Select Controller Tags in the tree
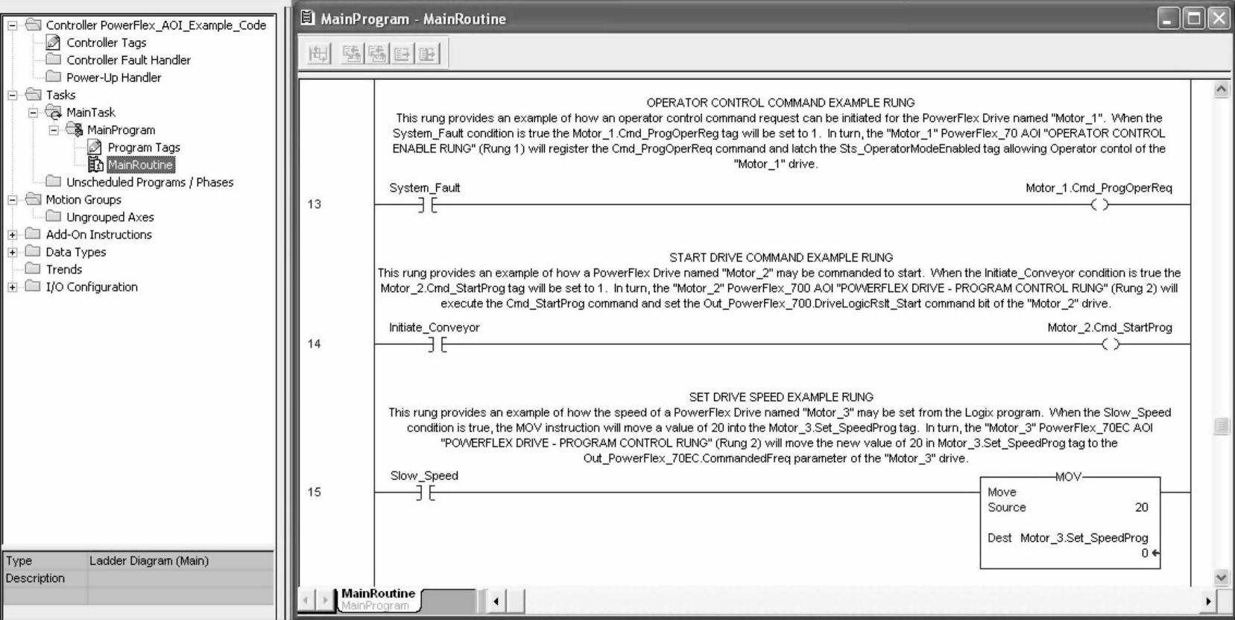Screen dimensions: 1235x620 pyautogui.click(x=107, y=42)
